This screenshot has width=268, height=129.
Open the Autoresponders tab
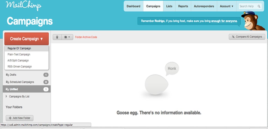pyautogui.click(x=204, y=6)
